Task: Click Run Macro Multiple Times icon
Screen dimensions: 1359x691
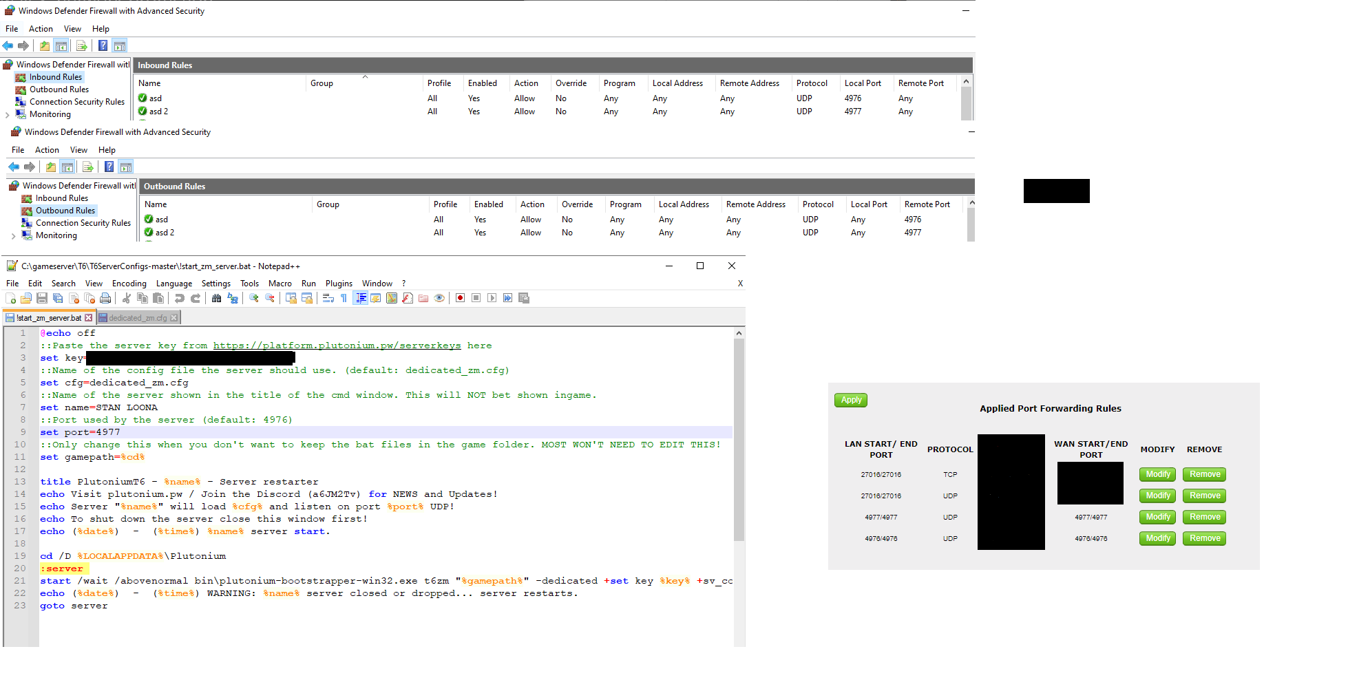Action: 508,298
